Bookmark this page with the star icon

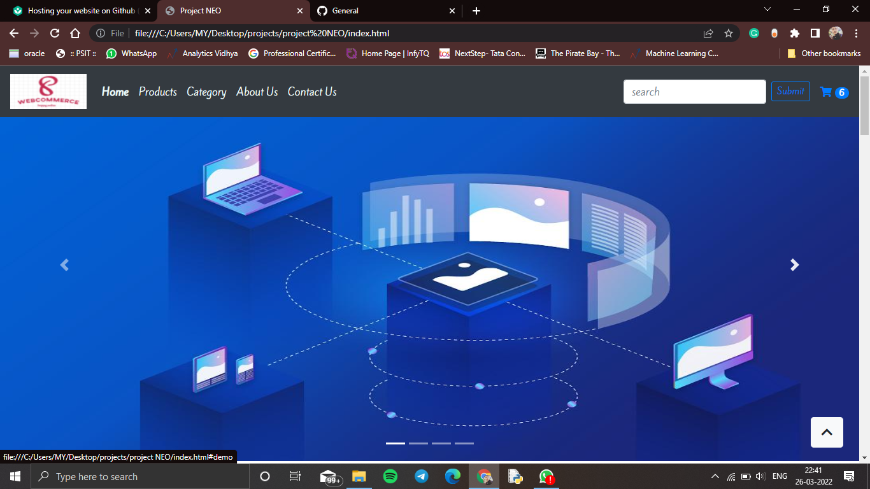coord(729,33)
